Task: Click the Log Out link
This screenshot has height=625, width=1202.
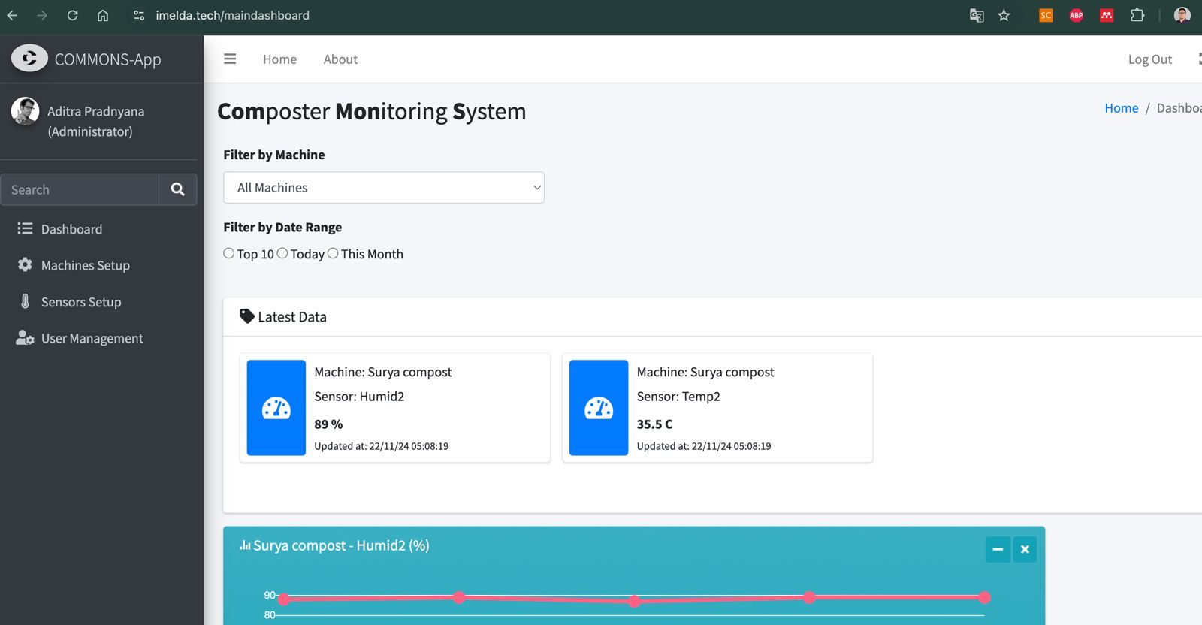Action: (1149, 59)
